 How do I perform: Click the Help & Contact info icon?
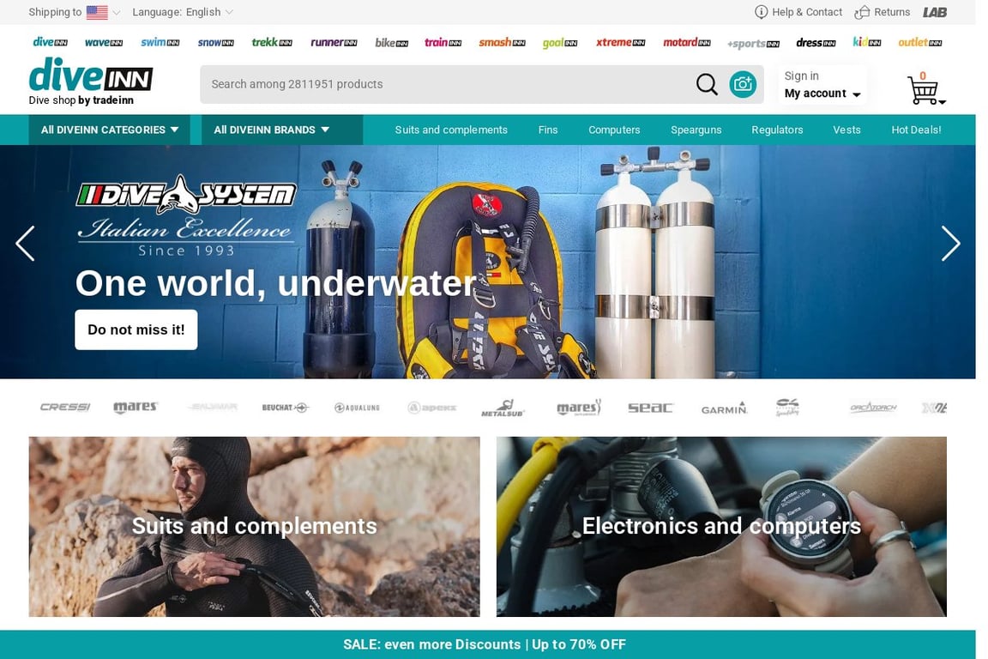[x=762, y=12]
